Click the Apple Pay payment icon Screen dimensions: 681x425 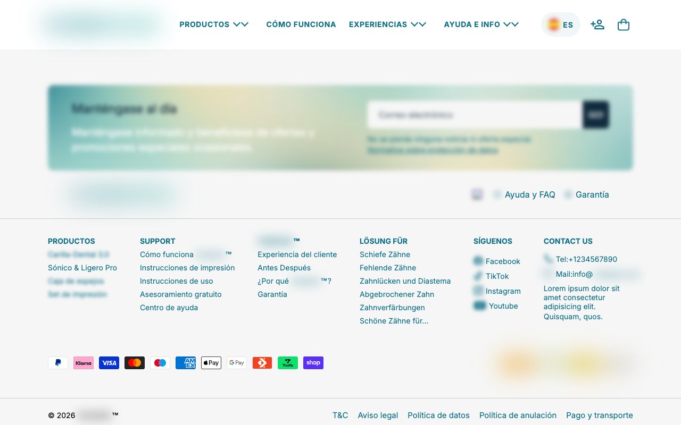(x=211, y=363)
